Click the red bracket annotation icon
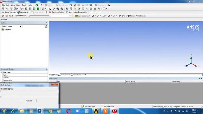Image resolution: width=203 pixels, height=114 pixels. coord(123,16)
